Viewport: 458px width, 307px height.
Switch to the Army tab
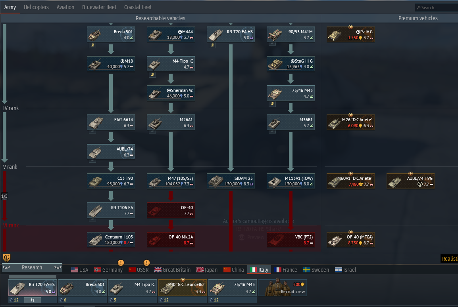tap(10, 7)
